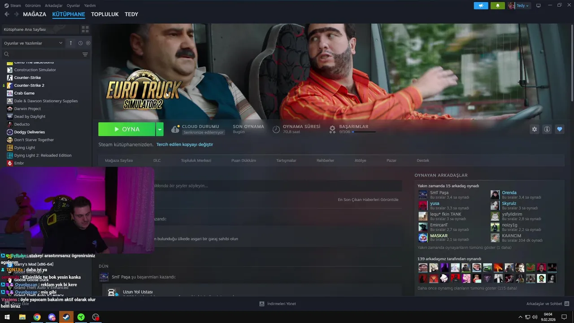The height and width of the screenshot is (323, 574).
Task: Open Topluluk Merkezi link
Action: [196, 161]
